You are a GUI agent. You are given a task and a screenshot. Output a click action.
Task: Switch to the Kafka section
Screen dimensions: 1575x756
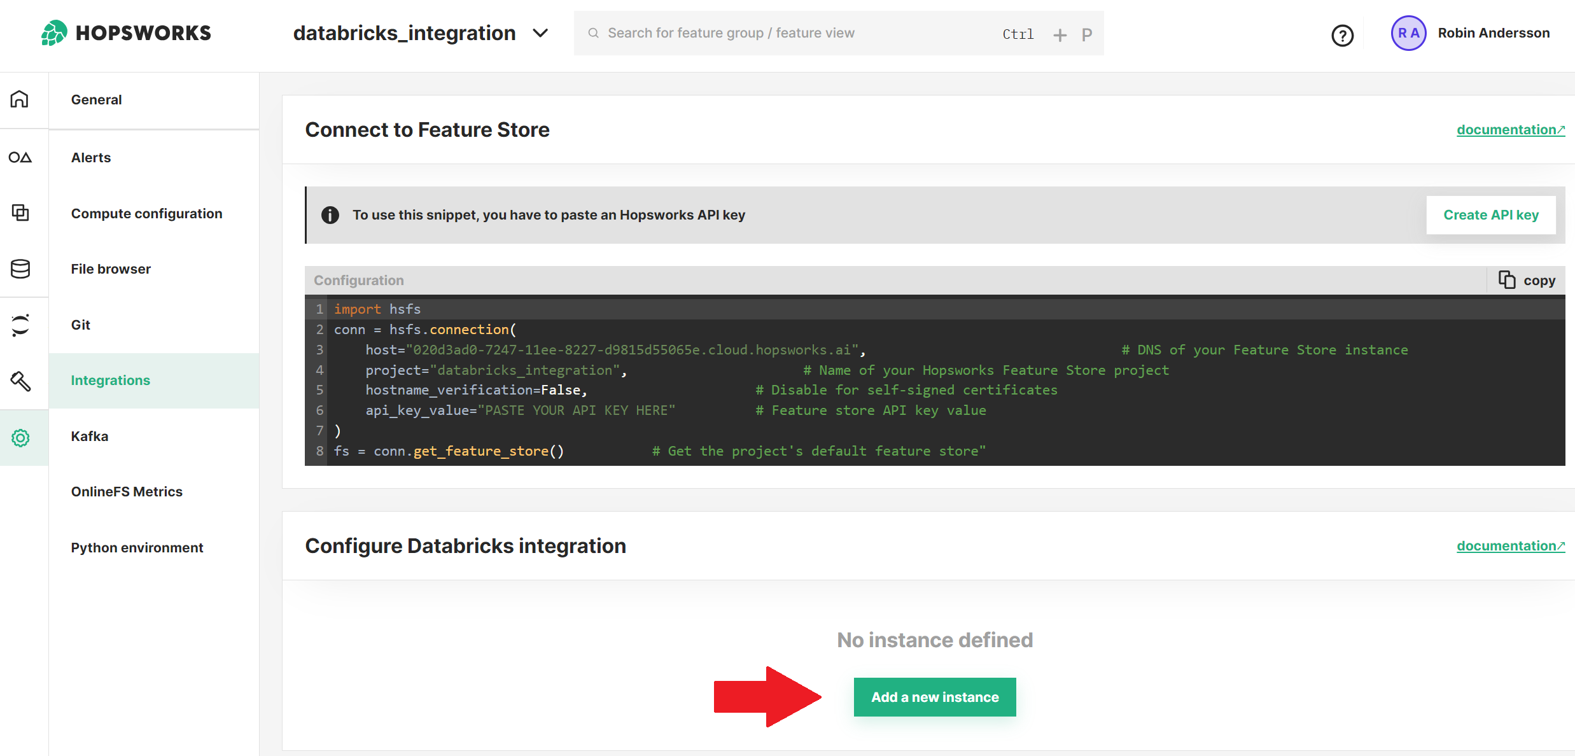tap(89, 436)
